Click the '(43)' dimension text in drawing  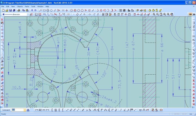tap(98, 50)
